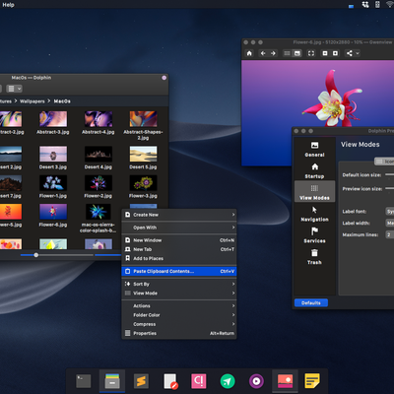Go to previous image in Gwenview
394x394 pixels.
(263, 53)
